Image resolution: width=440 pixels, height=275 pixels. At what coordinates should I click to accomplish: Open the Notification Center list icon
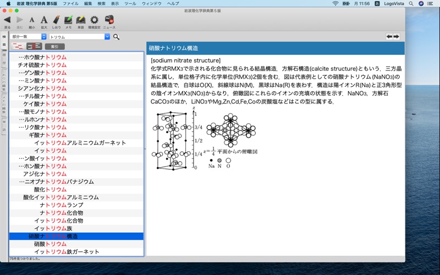[430, 4]
